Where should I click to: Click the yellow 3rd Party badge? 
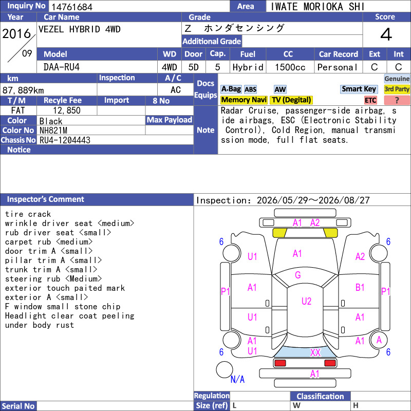(x=397, y=89)
